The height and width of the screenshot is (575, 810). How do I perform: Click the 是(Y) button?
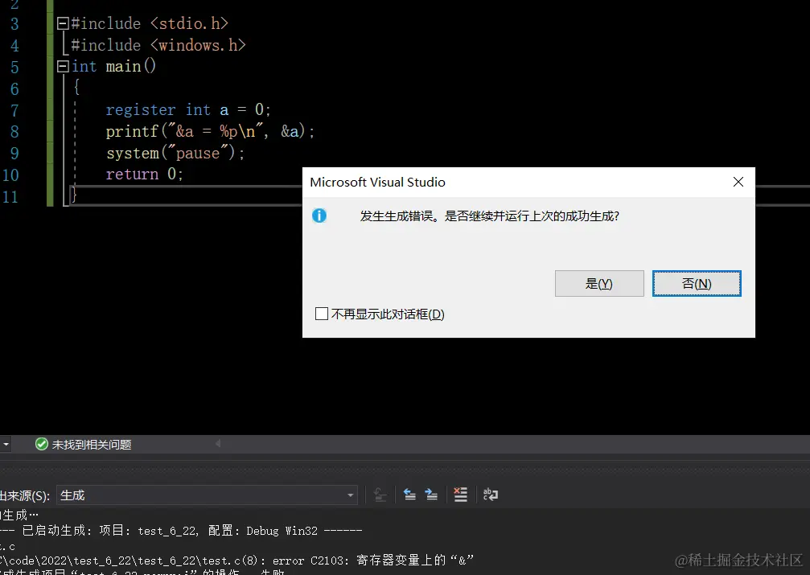pos(598,283)
